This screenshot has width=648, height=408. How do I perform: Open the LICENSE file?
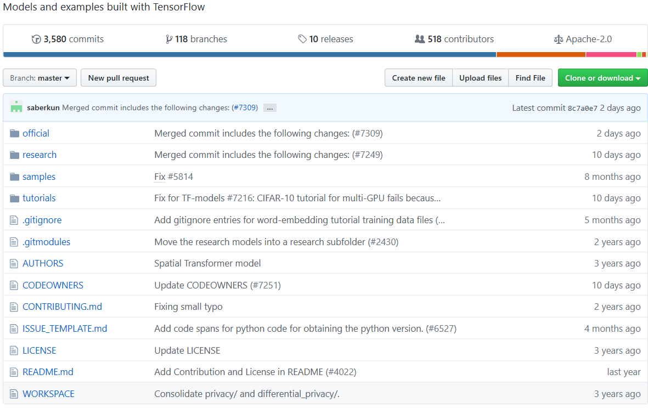pyautogui.click(x=40, y=350)
